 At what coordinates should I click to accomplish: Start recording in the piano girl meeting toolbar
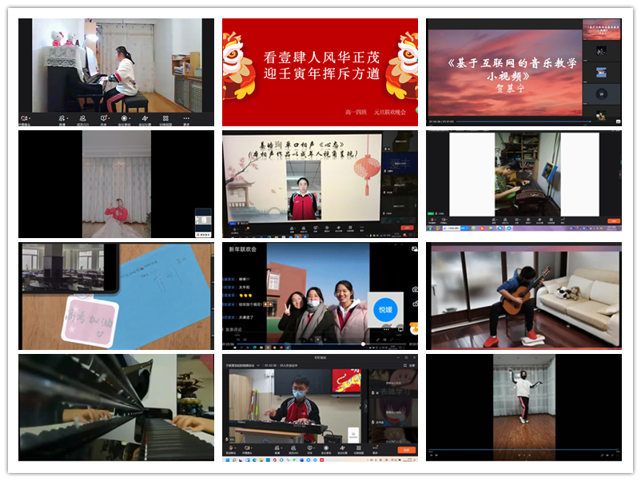pos(124,119)
